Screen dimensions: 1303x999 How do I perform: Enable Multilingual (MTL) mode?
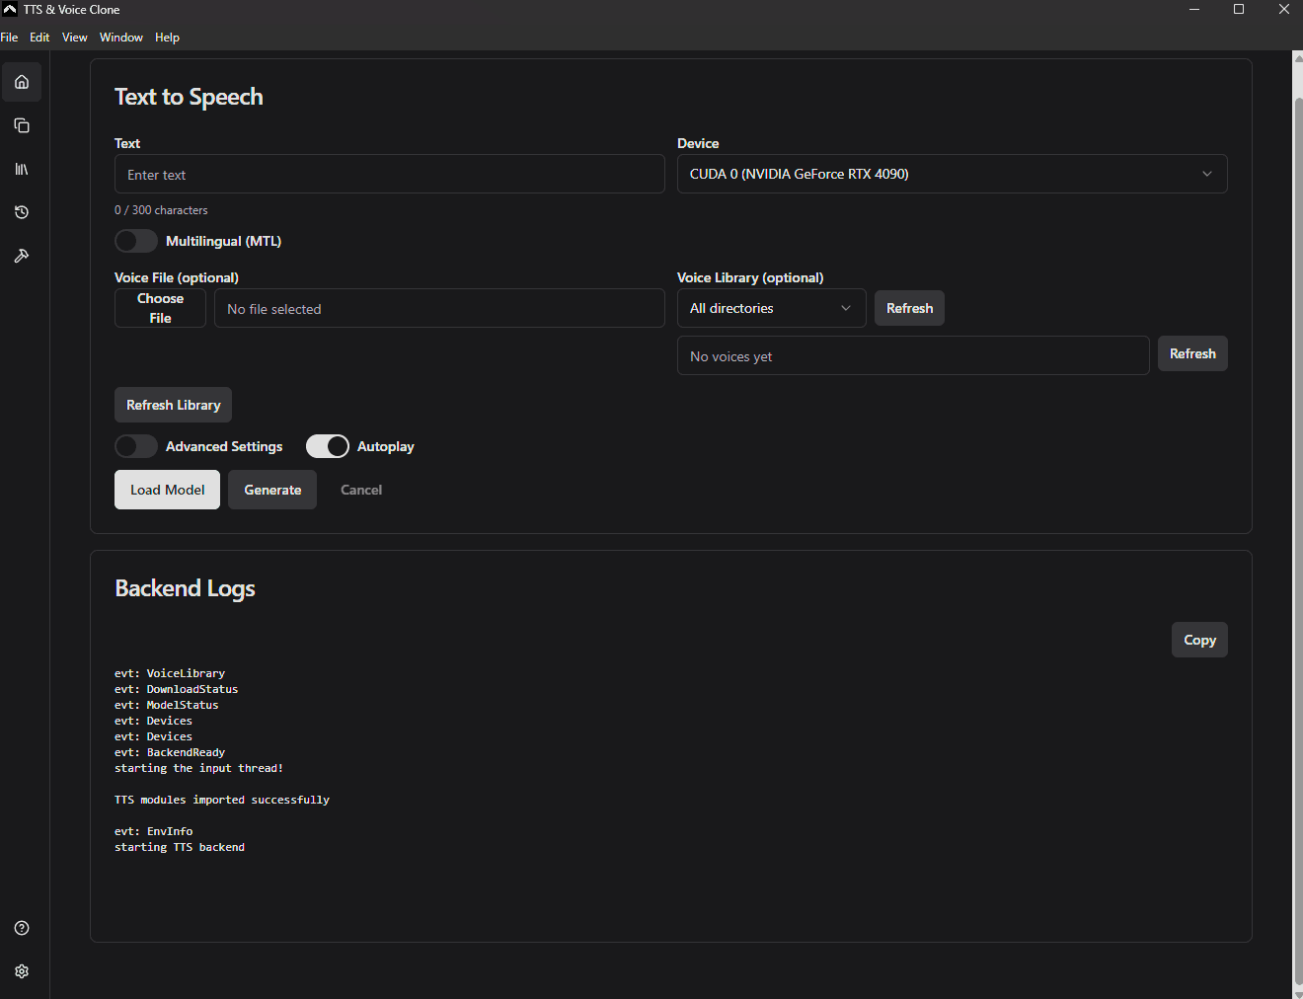pos(135,240)
